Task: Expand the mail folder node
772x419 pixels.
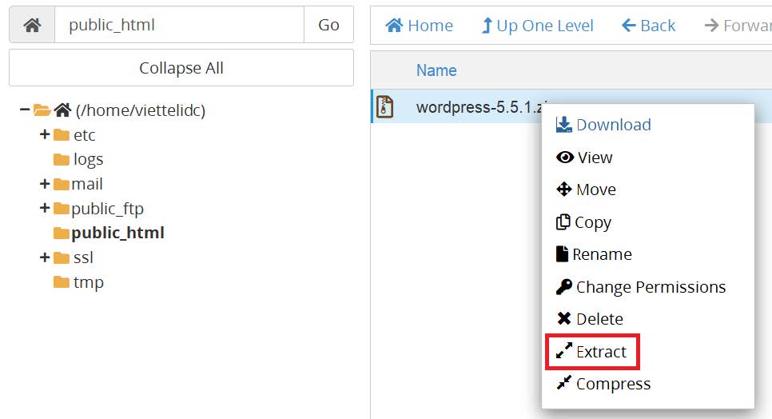Action: tap(45, 184)
